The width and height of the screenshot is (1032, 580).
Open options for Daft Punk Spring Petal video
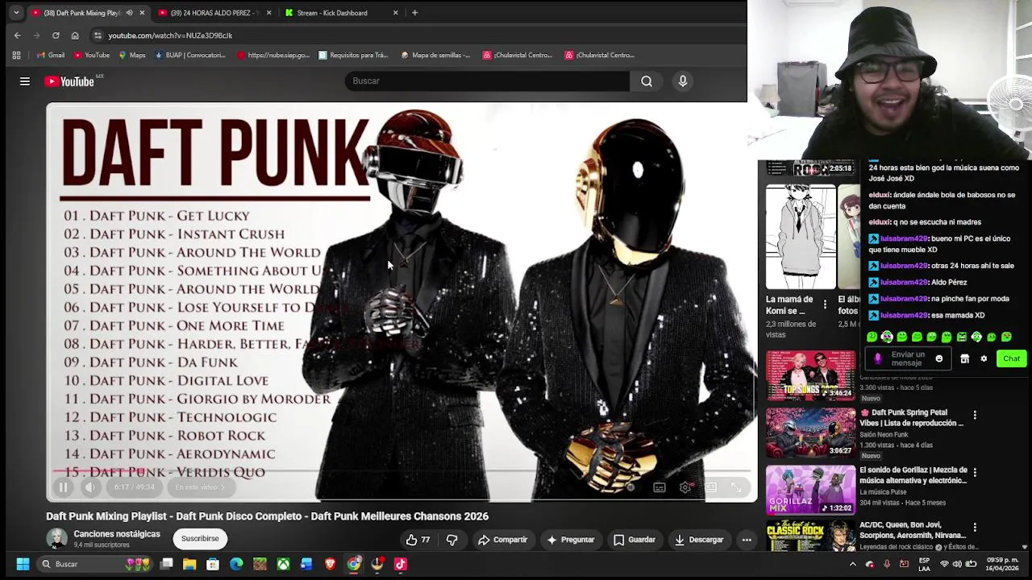point(975,416)
